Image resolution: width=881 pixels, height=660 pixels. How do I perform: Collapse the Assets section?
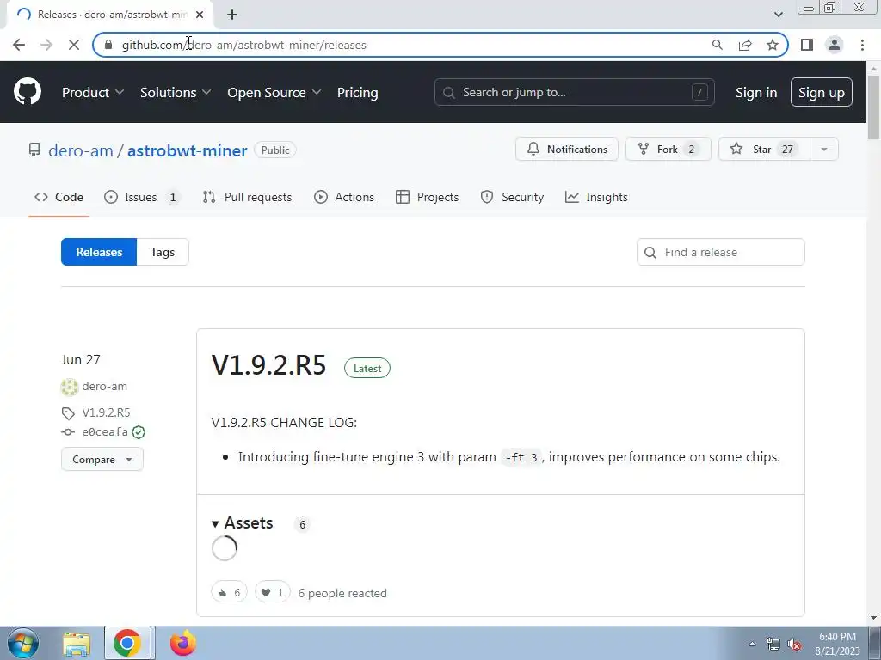click(x=243, y=523)
